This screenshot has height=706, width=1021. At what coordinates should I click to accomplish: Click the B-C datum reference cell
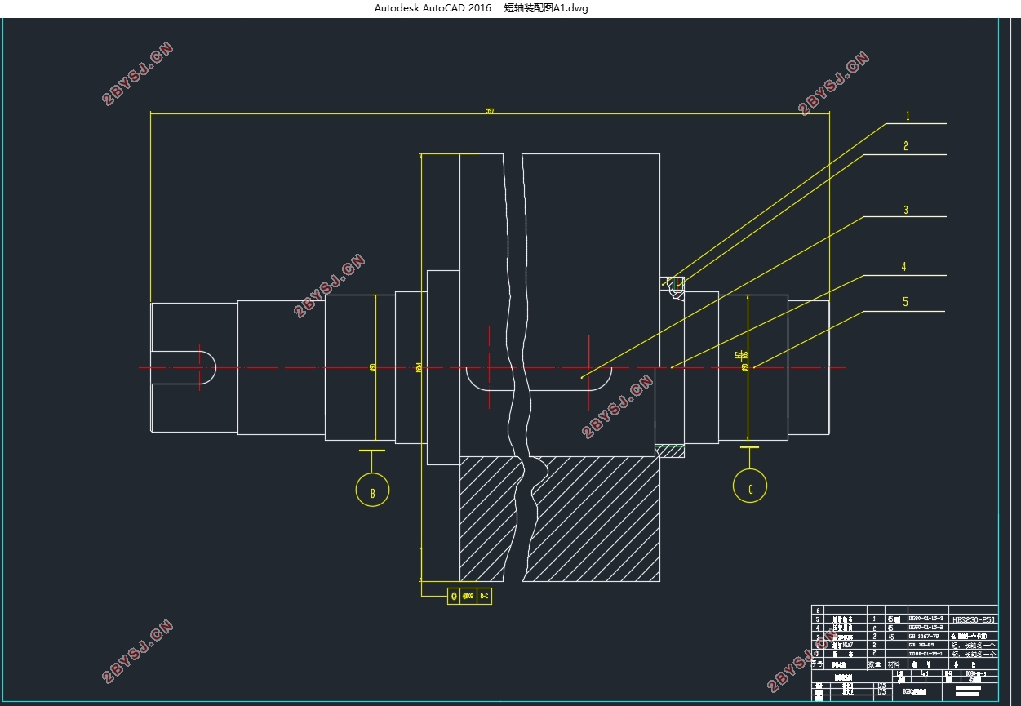pyautogui.click(x=483, y=597)
